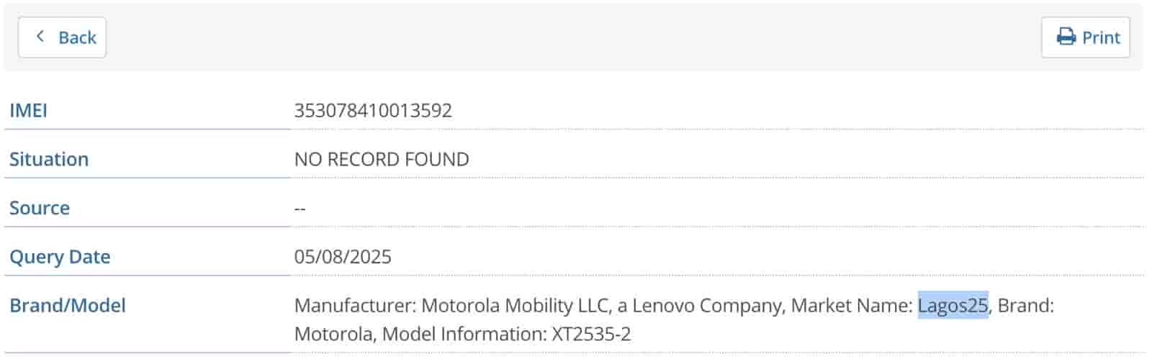Click the words Market Name
This screenshot has height=359, width=1152.
tap(850, 306)
